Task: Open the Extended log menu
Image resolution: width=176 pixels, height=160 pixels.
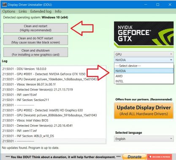Action: click(x=41, y=11)
